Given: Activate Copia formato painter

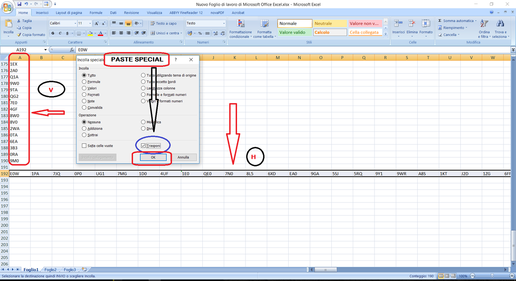Looking at the screenshot, I should (x=31, y=35).
